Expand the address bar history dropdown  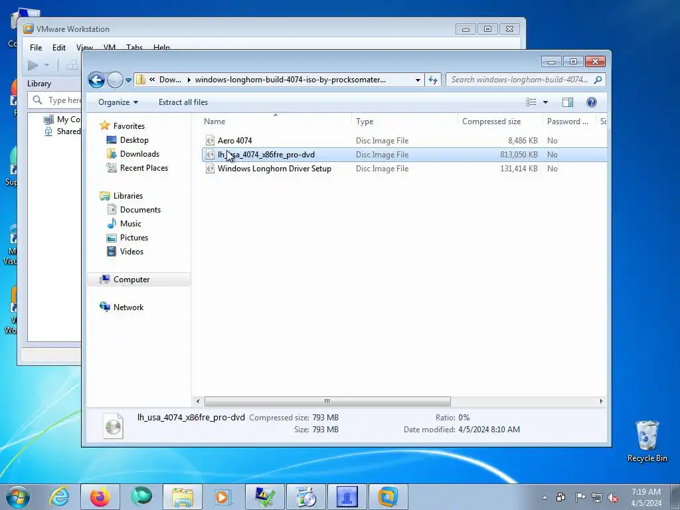418,80
